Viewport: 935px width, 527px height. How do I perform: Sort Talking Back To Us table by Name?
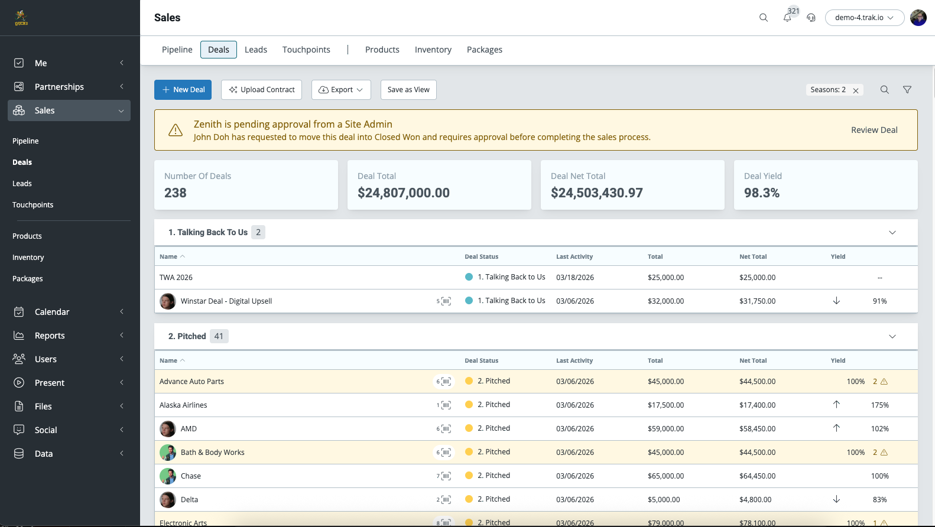(172, 256)
